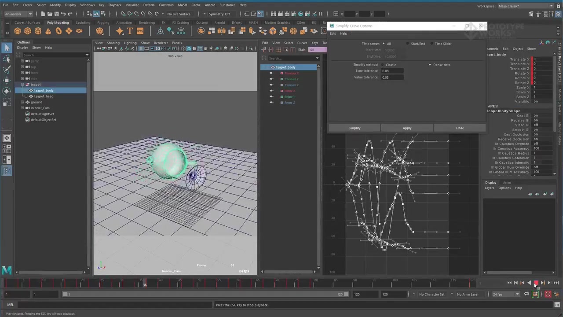Activate the Select tool arrow in toolbox
The width and height of the screenshot is (563, 317).
tap(7, 48)
